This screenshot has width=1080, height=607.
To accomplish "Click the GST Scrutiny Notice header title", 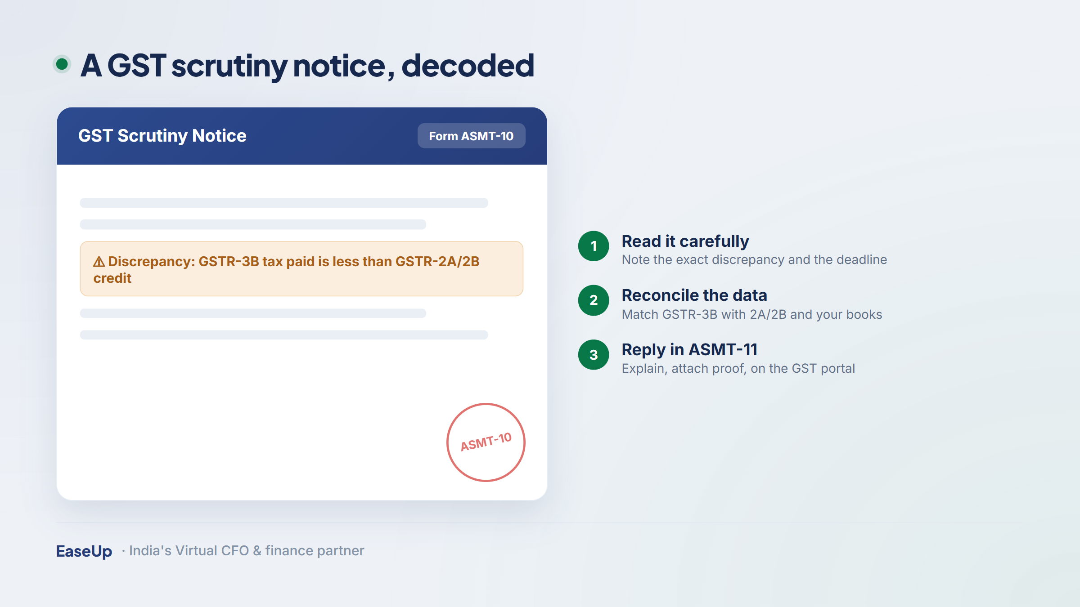I will [x=162, y=136].
